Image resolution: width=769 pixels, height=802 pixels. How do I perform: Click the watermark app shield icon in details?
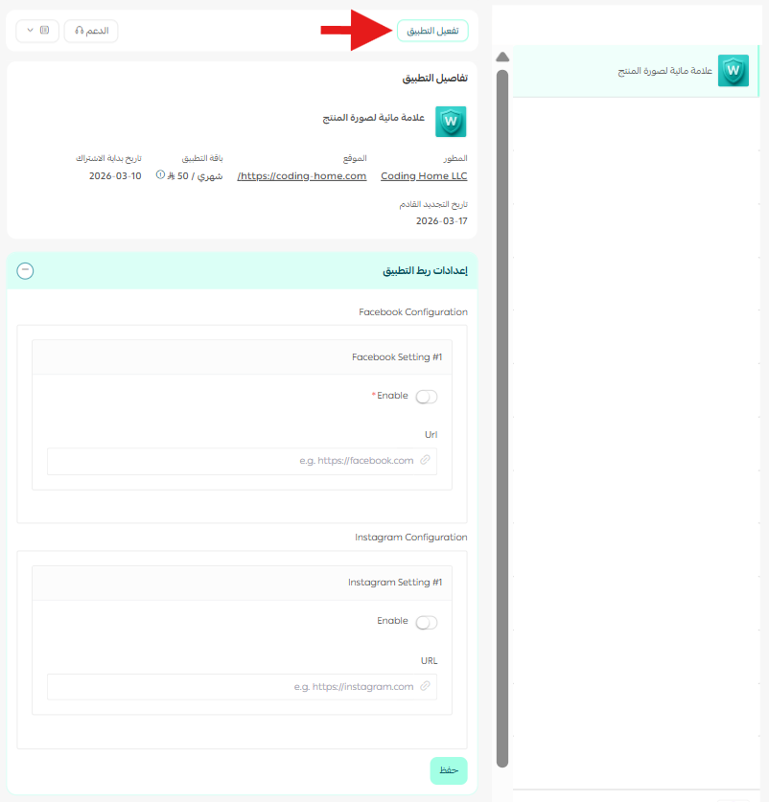point(451,122)
